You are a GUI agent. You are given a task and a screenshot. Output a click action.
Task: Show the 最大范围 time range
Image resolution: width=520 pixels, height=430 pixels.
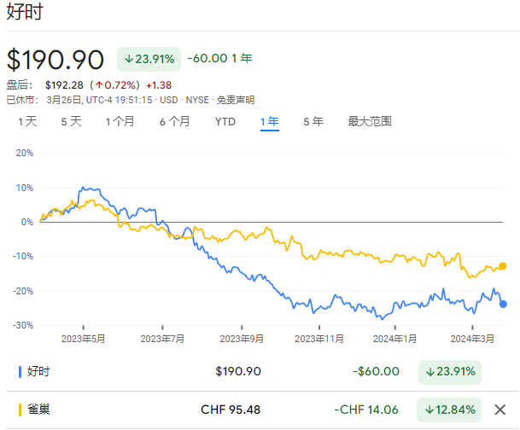coord(370,122)
